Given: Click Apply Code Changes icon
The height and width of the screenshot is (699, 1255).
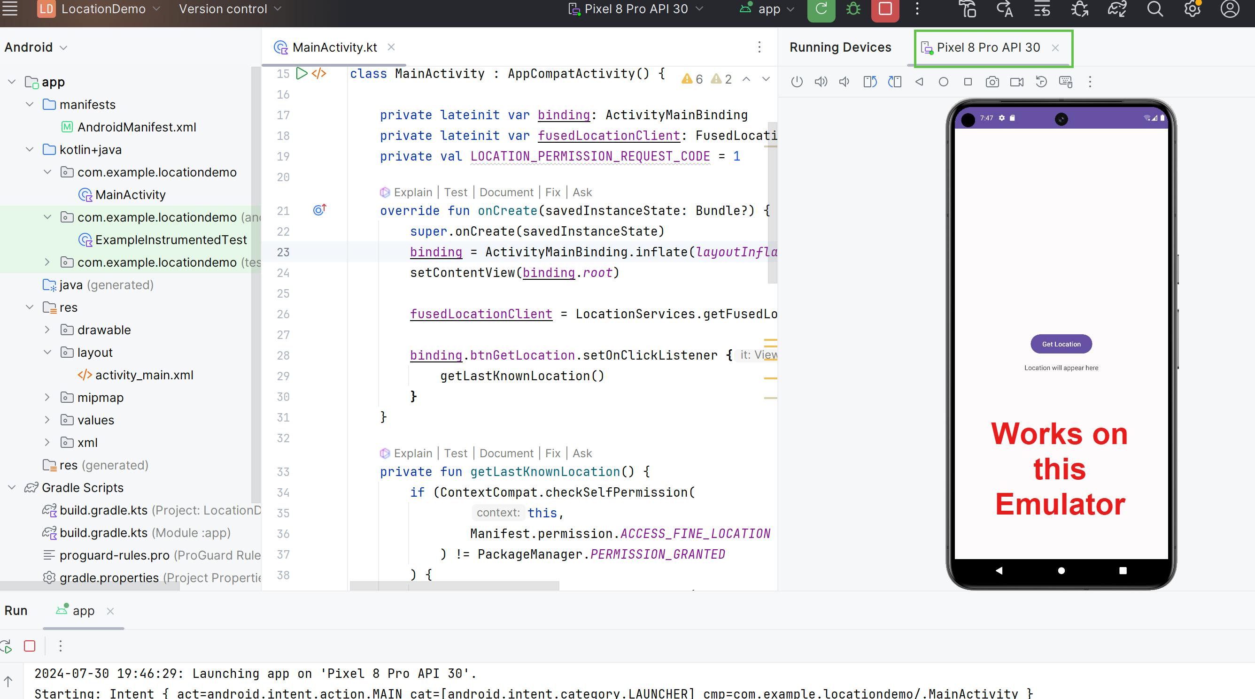Looking at the screenshot, I should (x=1042, y=9).
